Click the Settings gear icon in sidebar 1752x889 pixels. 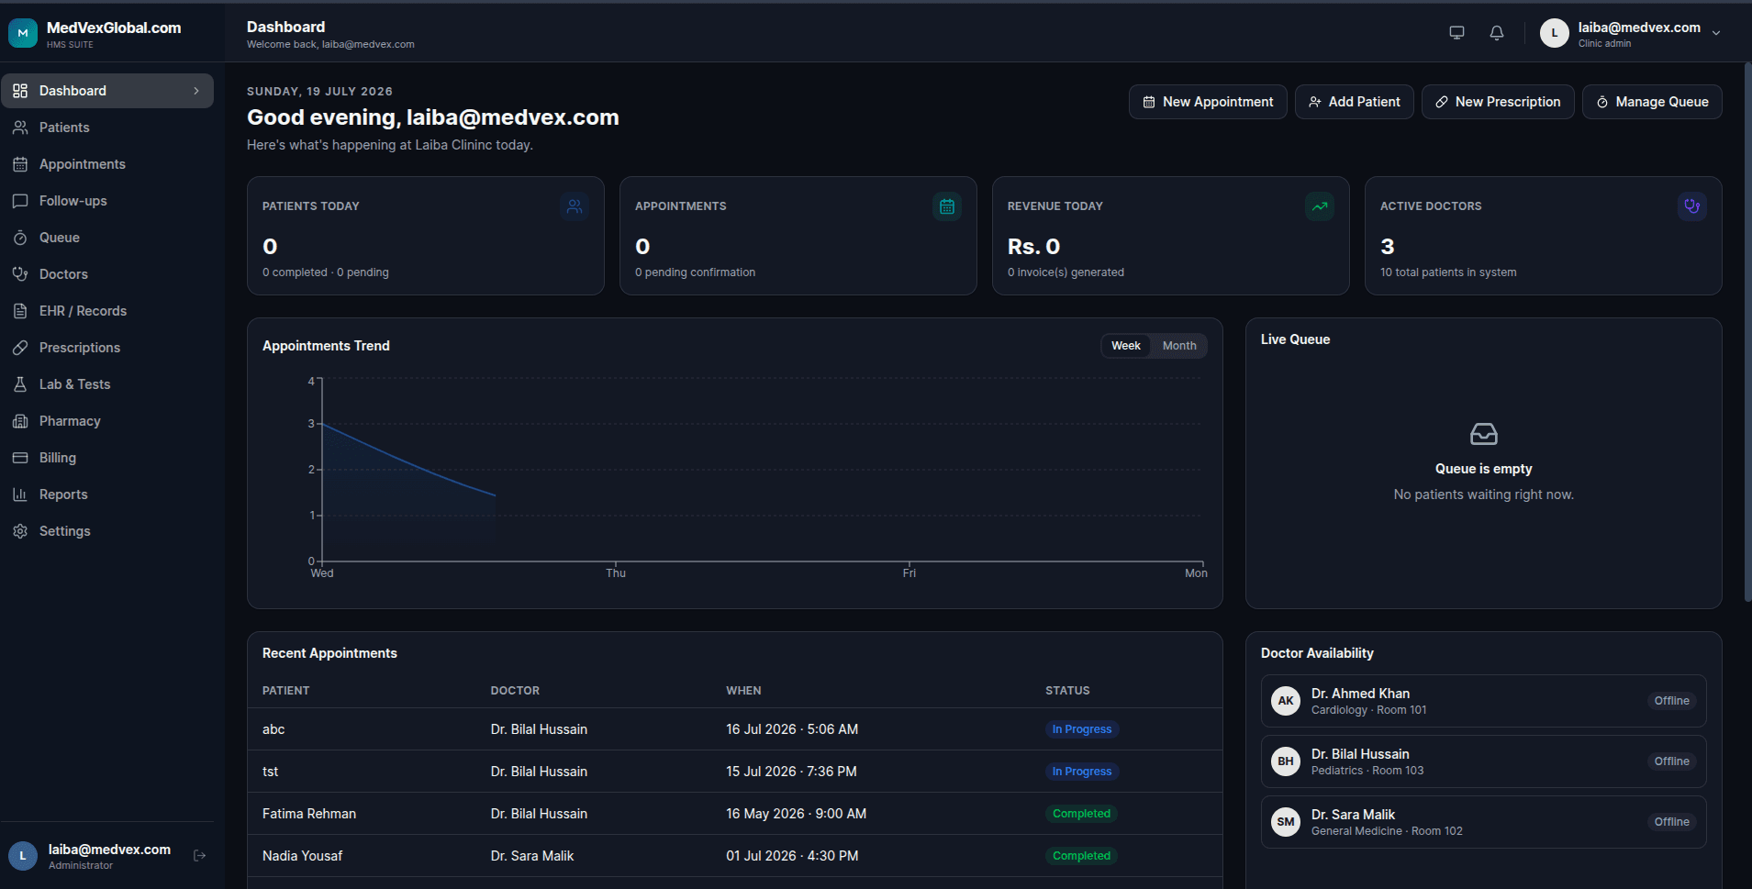[20, 531]
